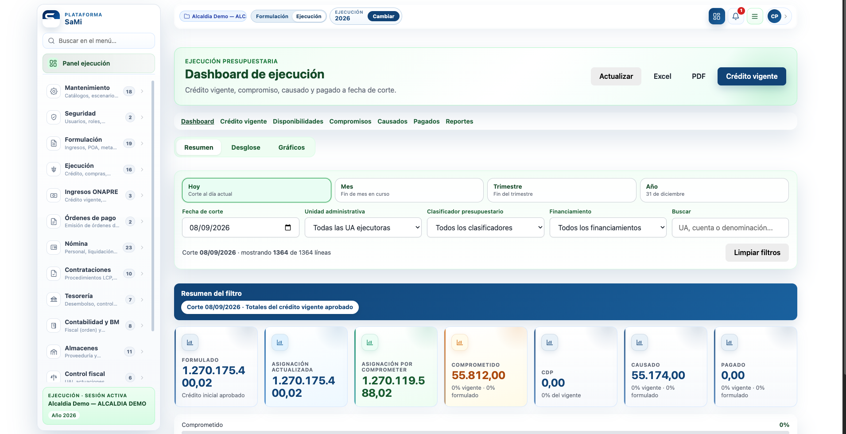Viewport: 846px width, 434px height.
Task: Click the Cambiar year button
Action: pyautogui.click(x=383, y=16)
